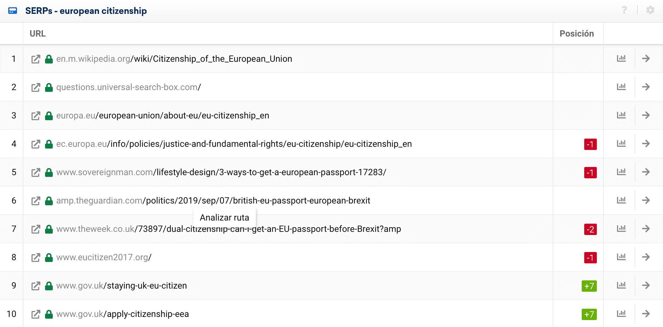Open external link icon for gov.uk staying-uk-eu-citizen
This screenshot has height=327, width=663.
36,286
